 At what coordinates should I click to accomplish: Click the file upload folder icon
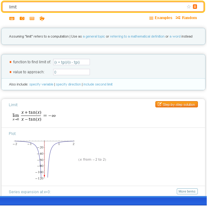click(42, 18)
